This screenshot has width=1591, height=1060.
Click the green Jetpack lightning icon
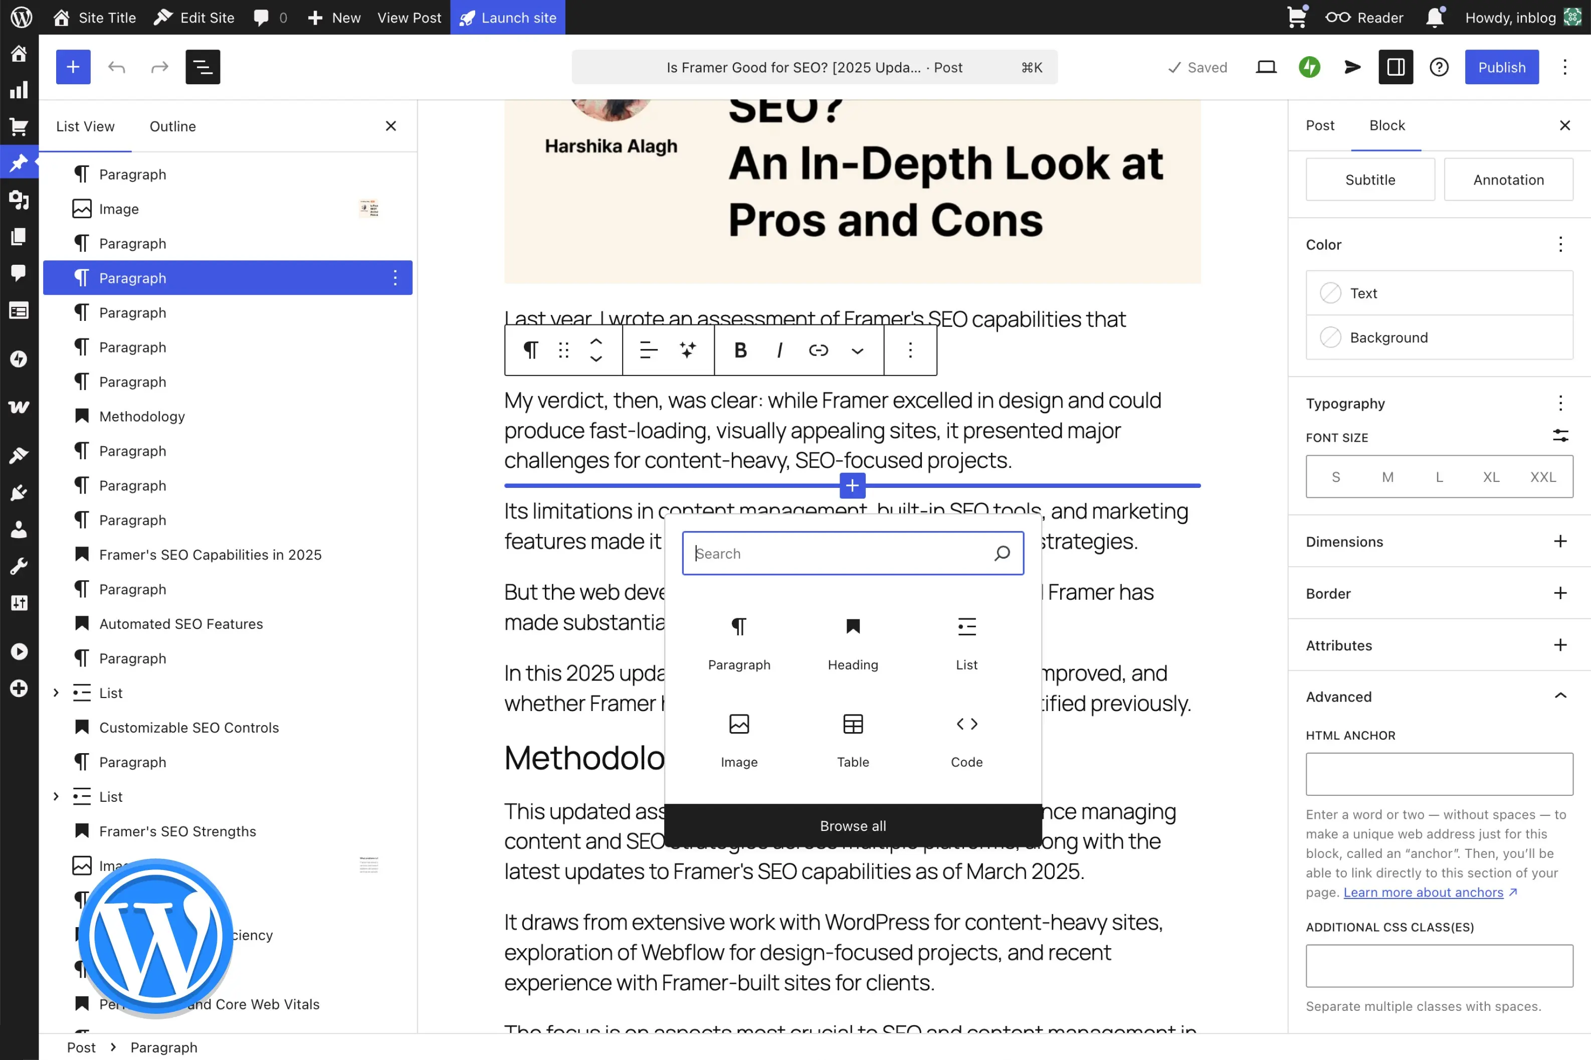pyautogui.click(x=1309, y=67)
